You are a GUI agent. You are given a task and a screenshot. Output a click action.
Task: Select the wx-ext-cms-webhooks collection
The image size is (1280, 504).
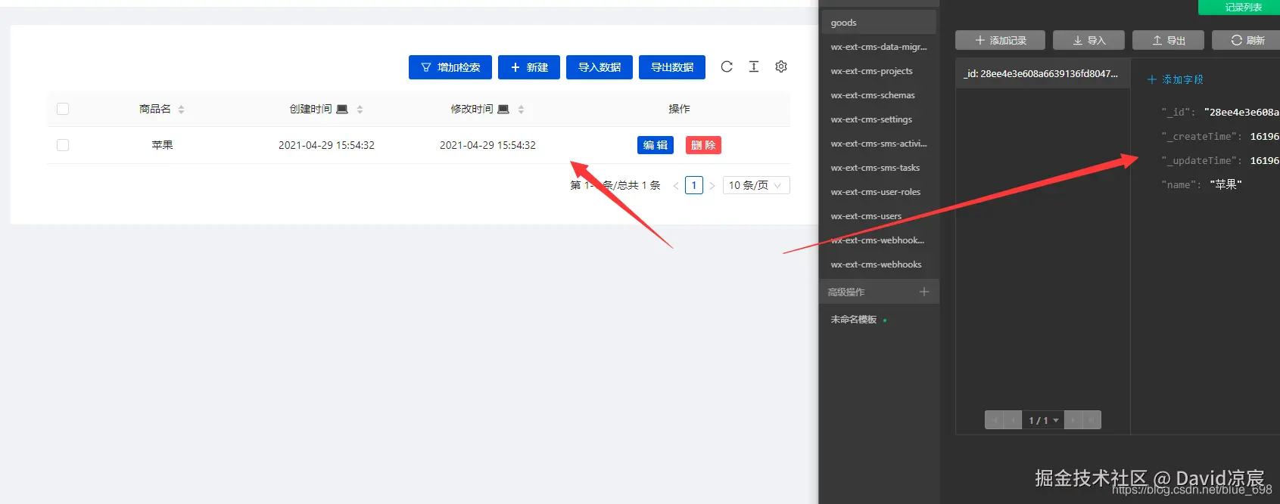pos(879,264)
